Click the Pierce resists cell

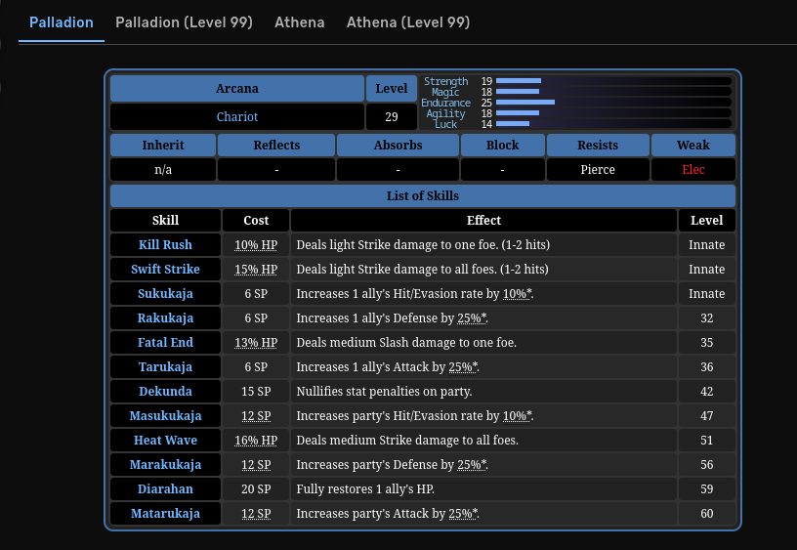coord(598,170)
